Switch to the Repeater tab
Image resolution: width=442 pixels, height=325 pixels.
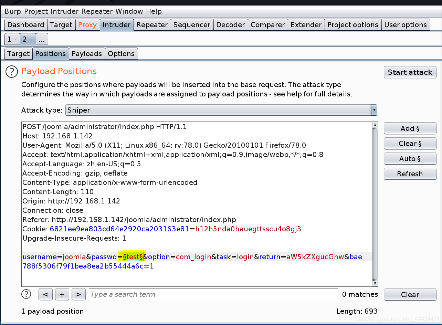(x=152, y=25)
